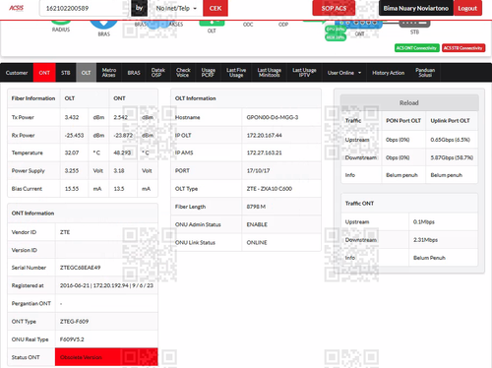Click the 'by' search button
This screenshot has width=492, height=368.
tap(139, 8)
